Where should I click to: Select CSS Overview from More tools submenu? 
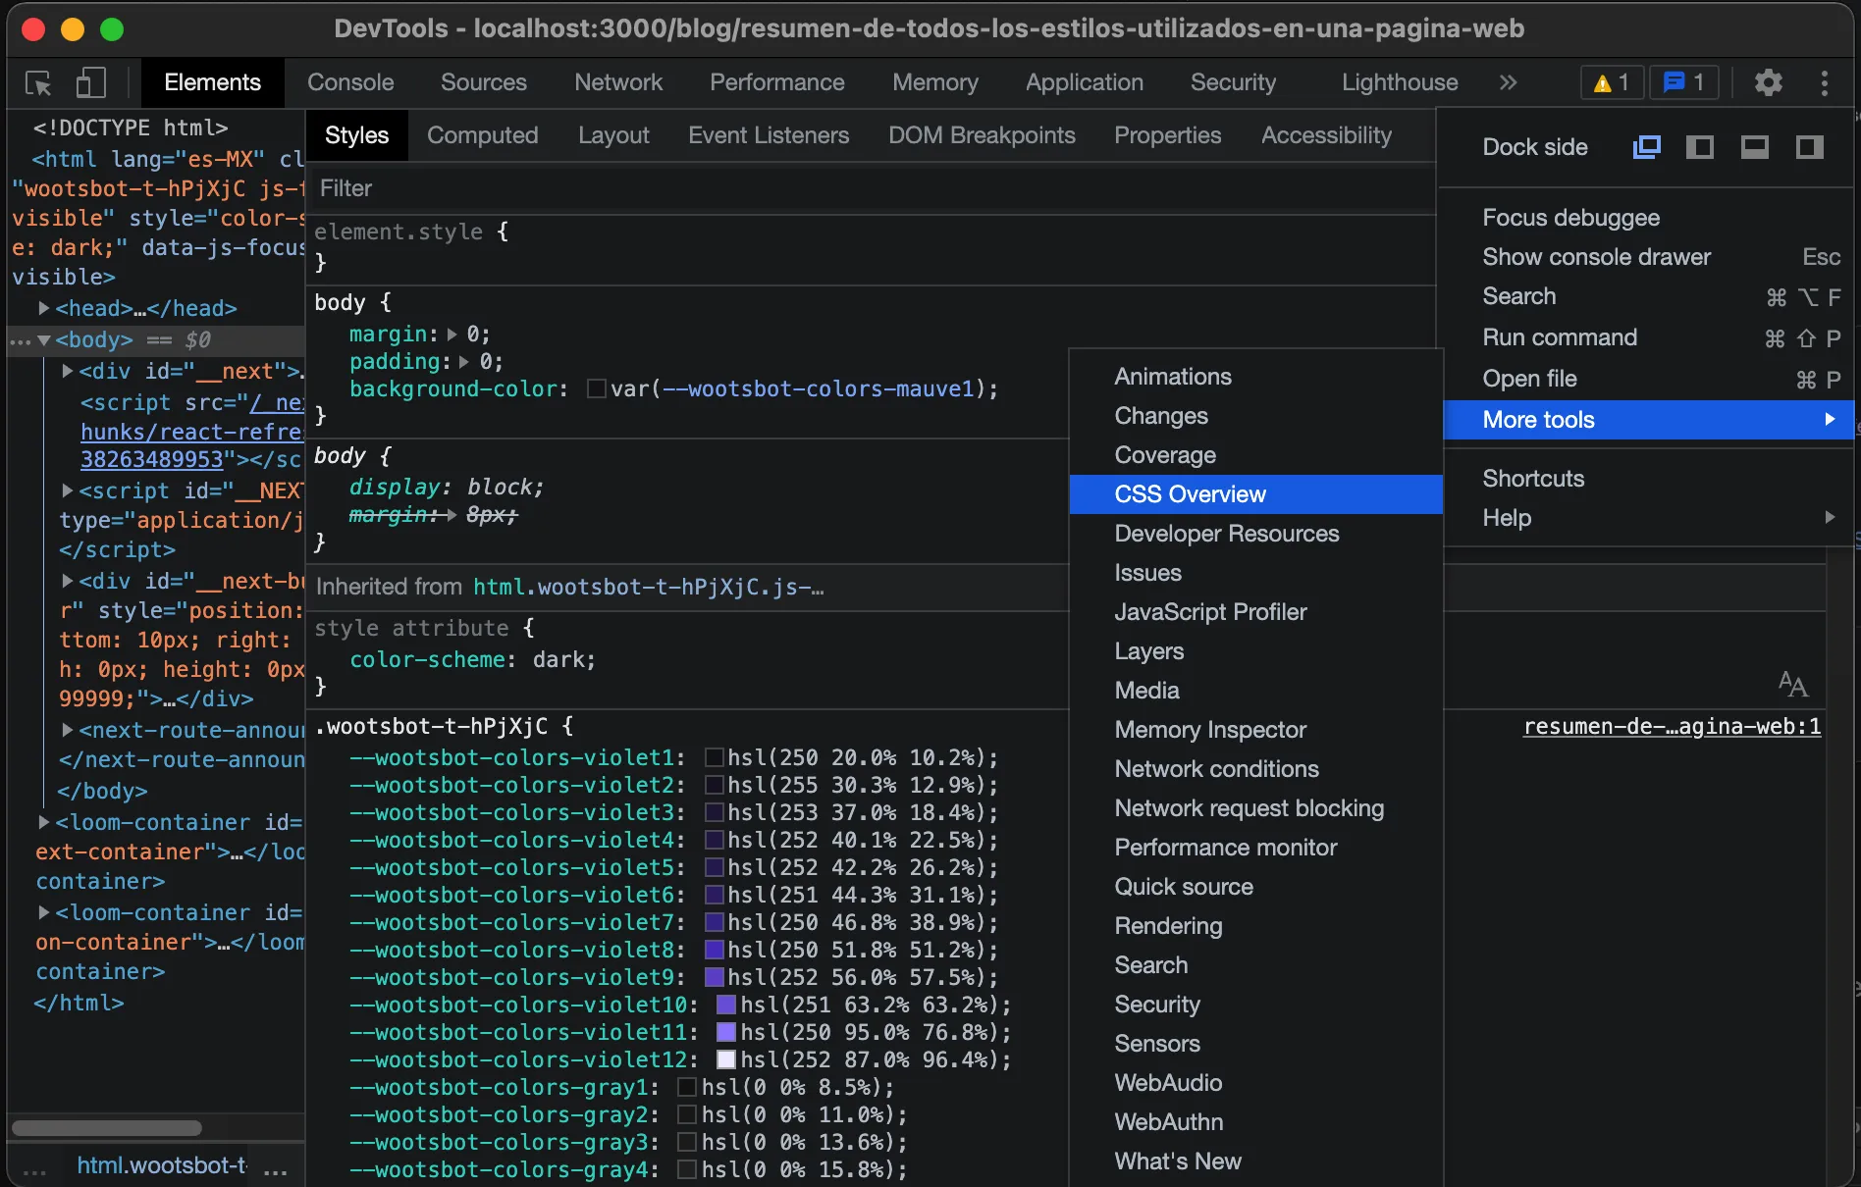[x=1190, y=494]
